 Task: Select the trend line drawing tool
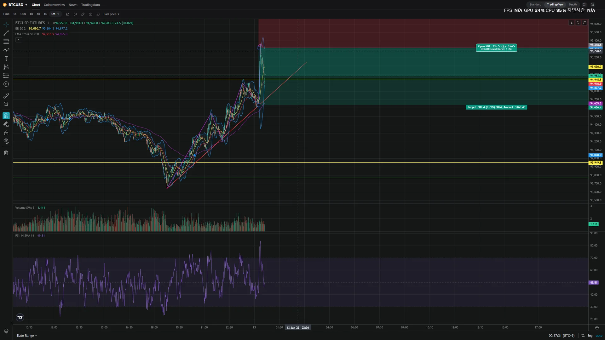[x=6, y=33]
